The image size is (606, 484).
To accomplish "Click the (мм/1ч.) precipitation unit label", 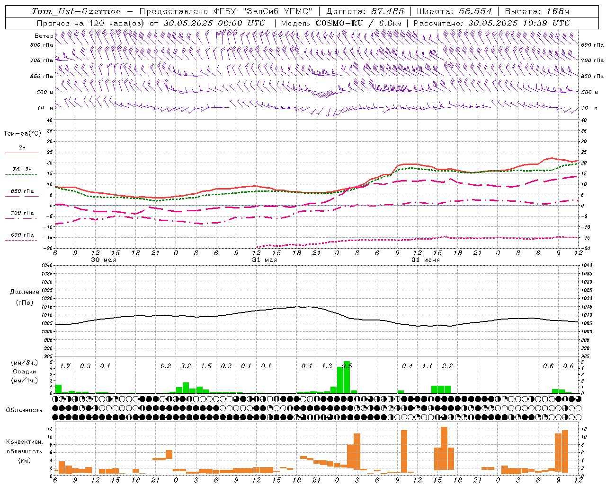I will (x=25, y=380).
